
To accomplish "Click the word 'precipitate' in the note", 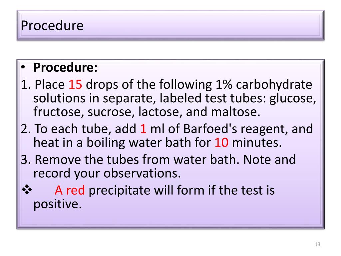I will point(120,190).
